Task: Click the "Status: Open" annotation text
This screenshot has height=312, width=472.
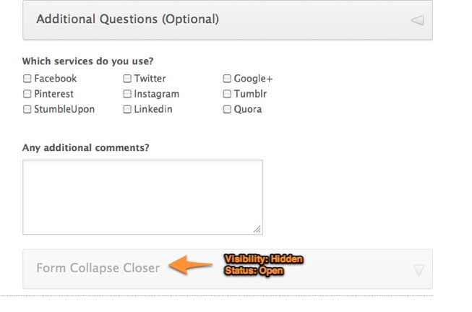Action: [253, 271]
